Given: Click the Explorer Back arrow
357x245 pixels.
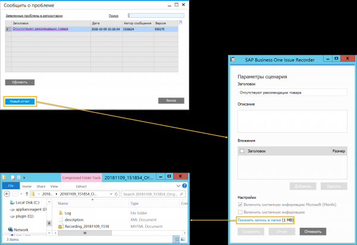Looking at the screenshot, I should click(x=5, y=193).
